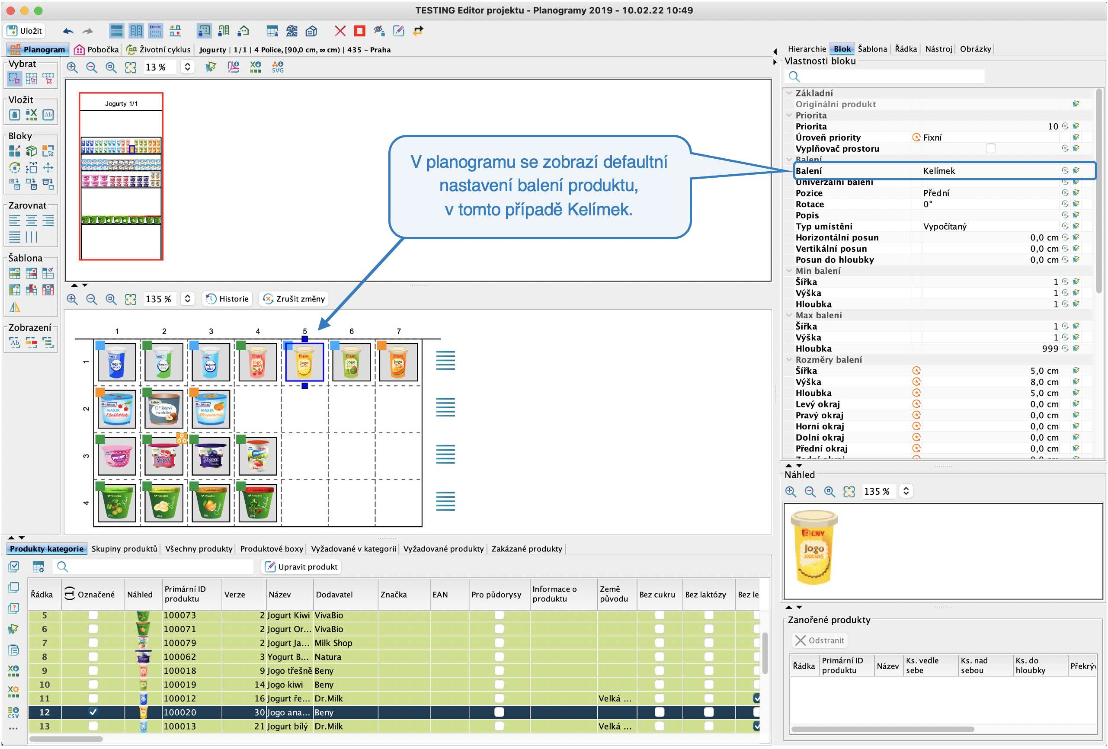Click the red X delete icon in toolbar
Image resolution: width=1108 pixels, height=749 pixels.
tap(340, 31)
